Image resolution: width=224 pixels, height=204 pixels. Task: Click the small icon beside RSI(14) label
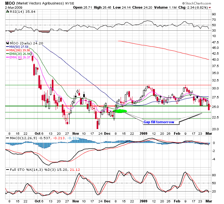pyautogui.click(x=7, y=11)
